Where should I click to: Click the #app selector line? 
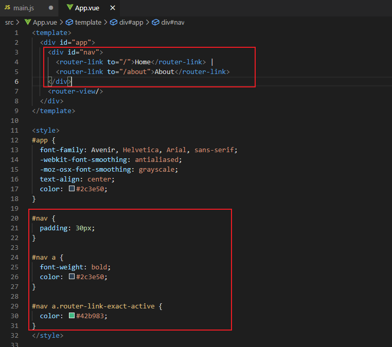44,140
